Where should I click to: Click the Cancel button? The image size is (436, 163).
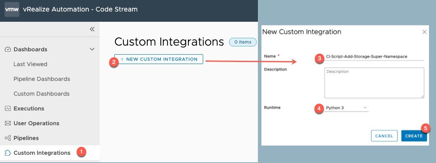384,136
